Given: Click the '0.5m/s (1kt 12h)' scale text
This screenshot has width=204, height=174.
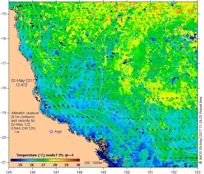Looking at the screenshot, I should [23, 128].
